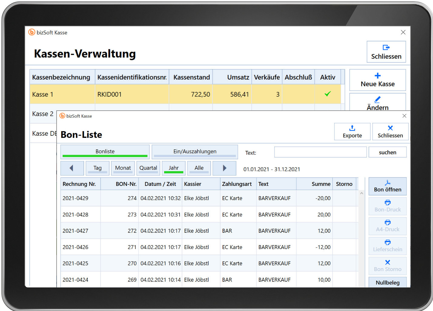Image resolution: width=433 pixels, height=311 pixels.
Task: Click Schliessen in the Bon-Liste window
Action: coord(390,131)
